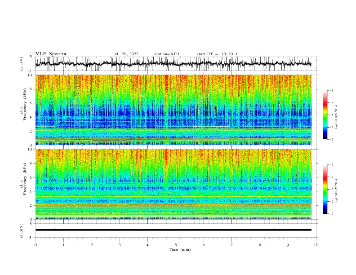Image resolution: width=356 pixels, height=275 pixels.
Task: Click time axis tick label "9"
Action: pyautogui.click(x=288, y=245)
